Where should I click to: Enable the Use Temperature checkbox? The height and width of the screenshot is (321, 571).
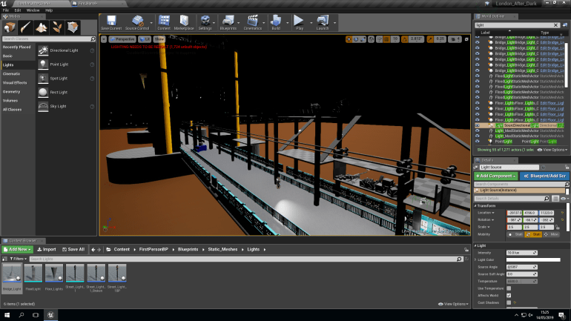coord(509,288)
